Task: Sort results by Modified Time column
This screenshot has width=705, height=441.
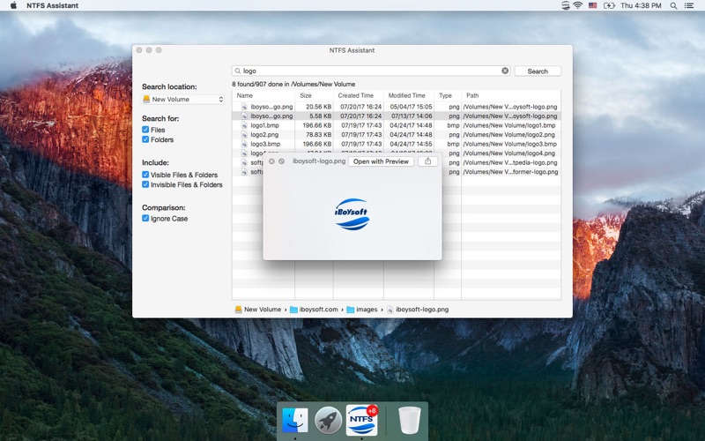Action: point(407,95)
